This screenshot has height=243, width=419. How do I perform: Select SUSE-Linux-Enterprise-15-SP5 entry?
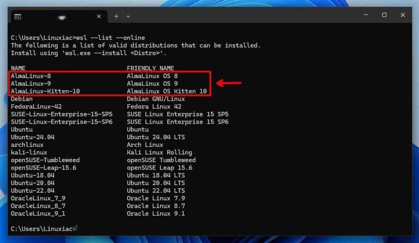(x=62, y=114)
